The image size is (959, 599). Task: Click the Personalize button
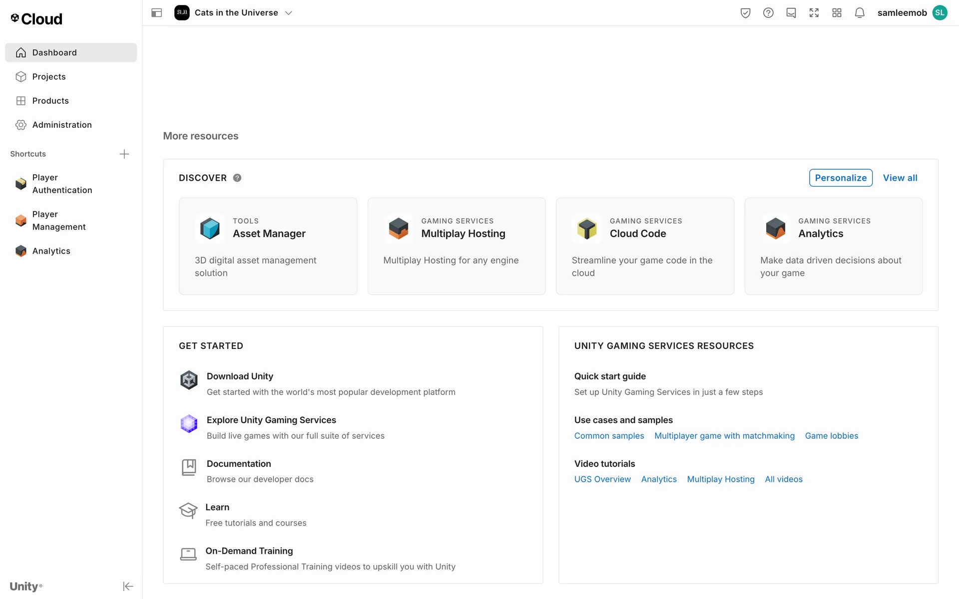coord(841,178)
